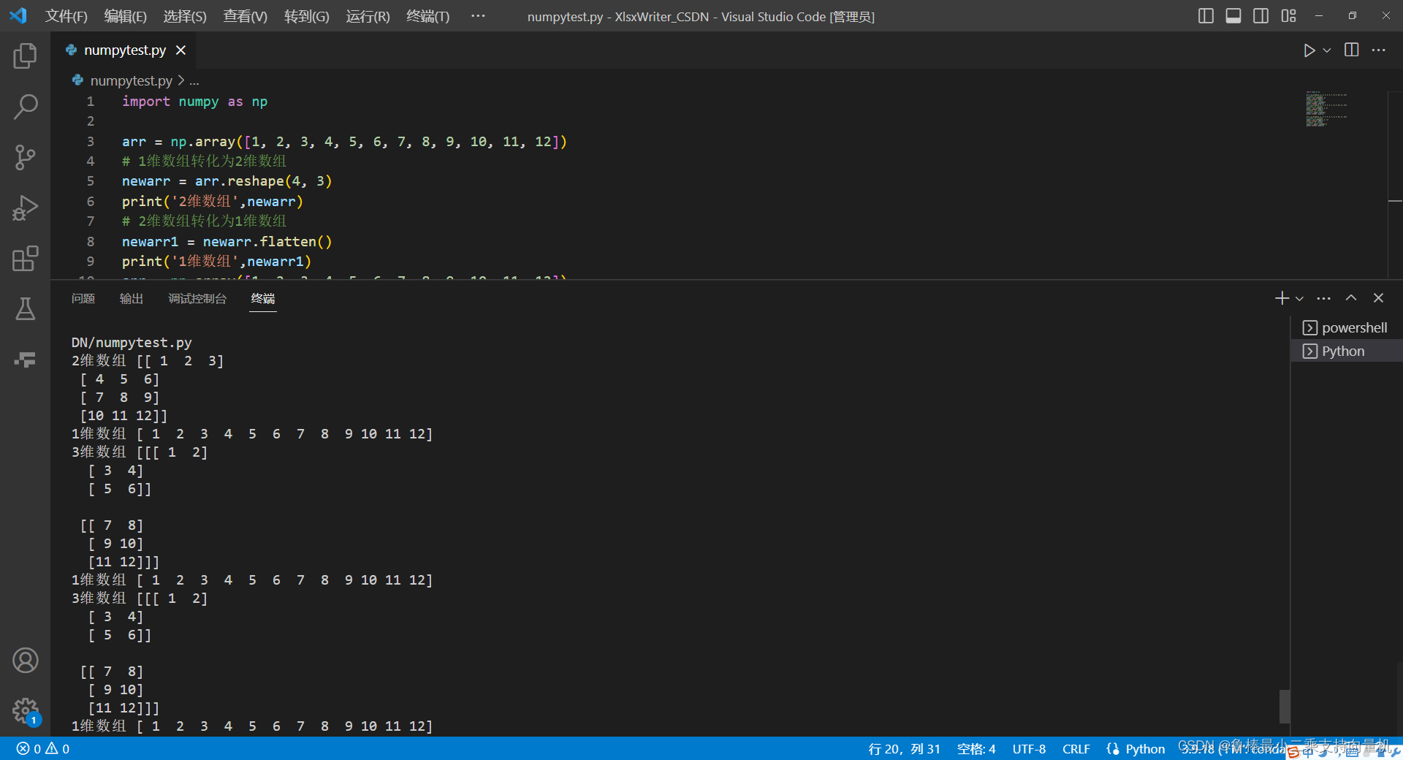The width and height of the screenshot is (1403, 760).
Task: Open the Search view
Action: pos(25,107)
